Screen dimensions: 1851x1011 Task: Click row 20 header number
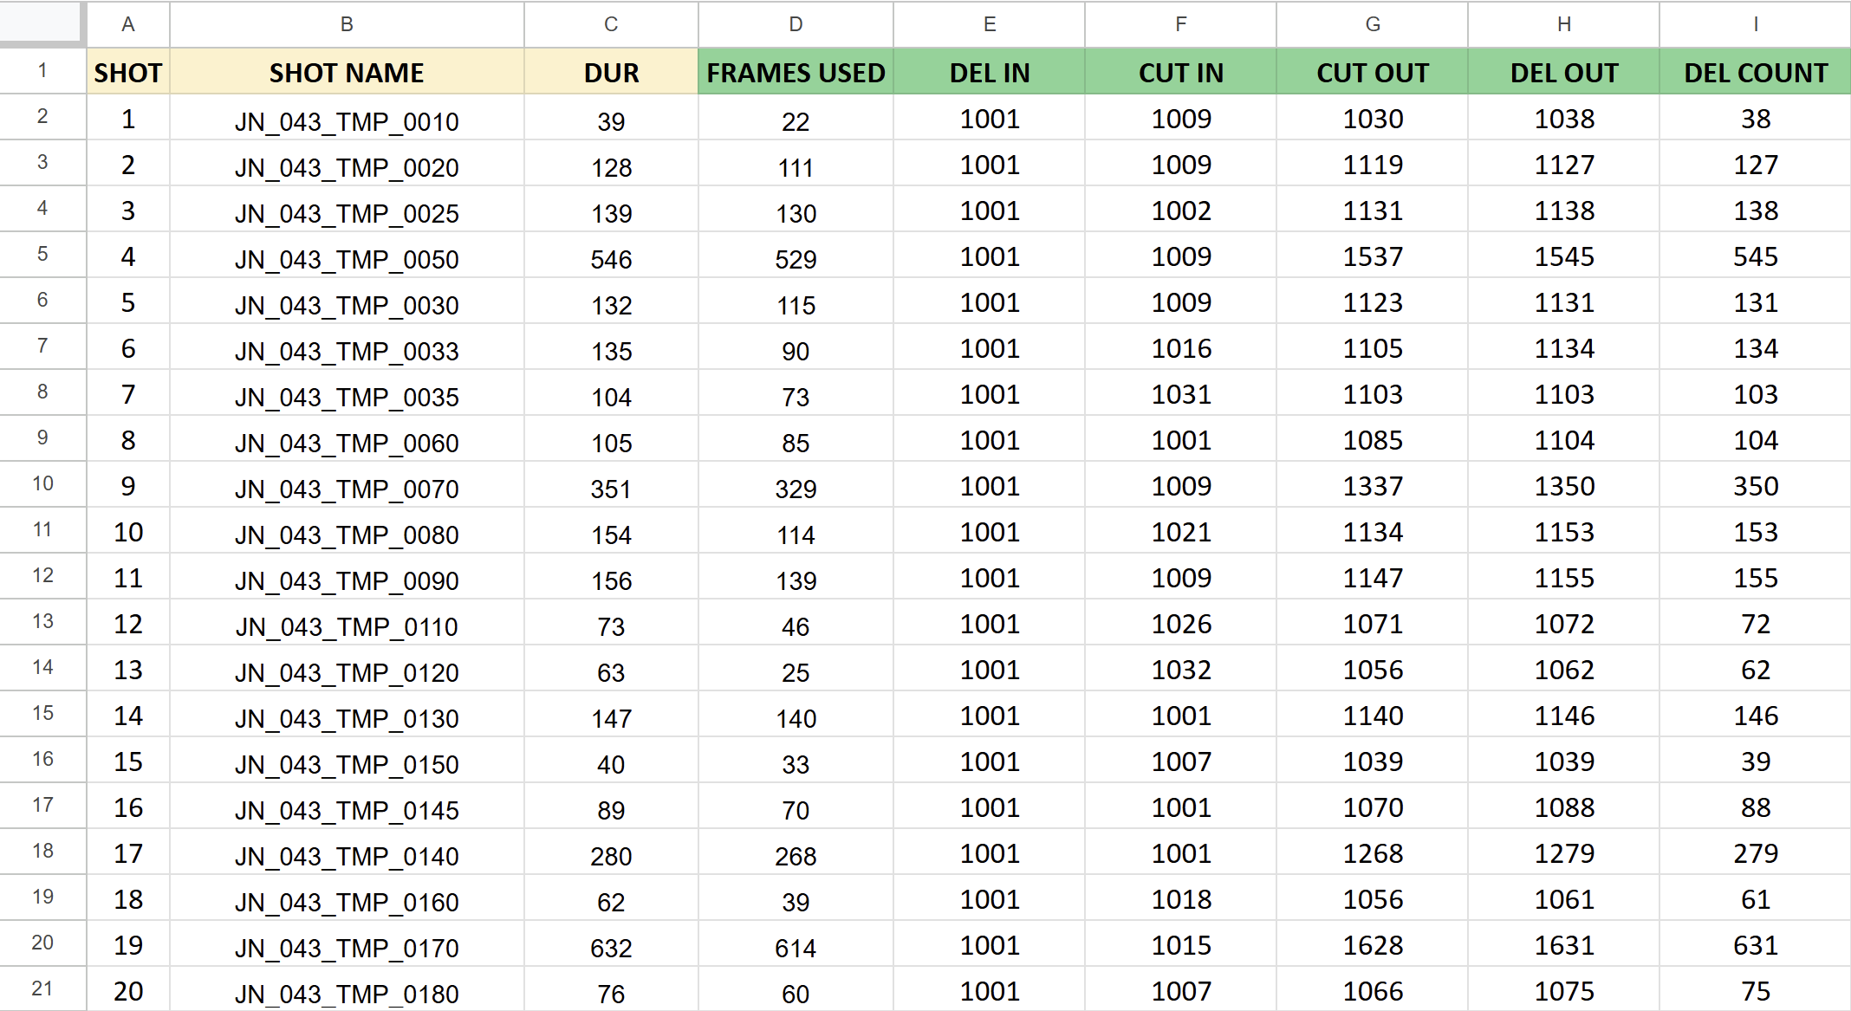[x=42, y=943]
